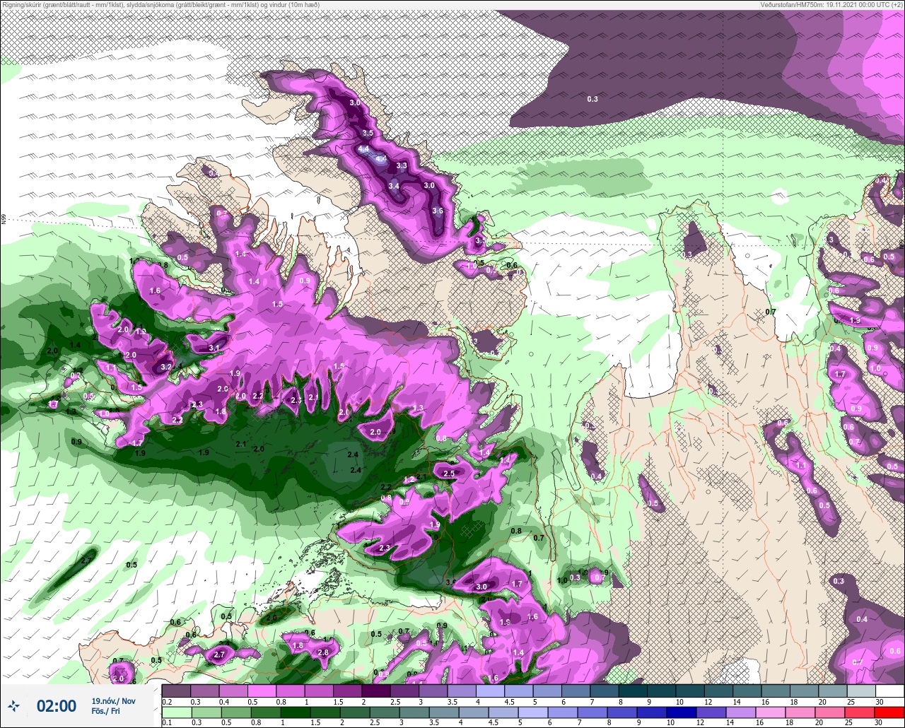Select snow scale swatch between 3.5 and 4
The image size is (905, 728).
(462, 691)
